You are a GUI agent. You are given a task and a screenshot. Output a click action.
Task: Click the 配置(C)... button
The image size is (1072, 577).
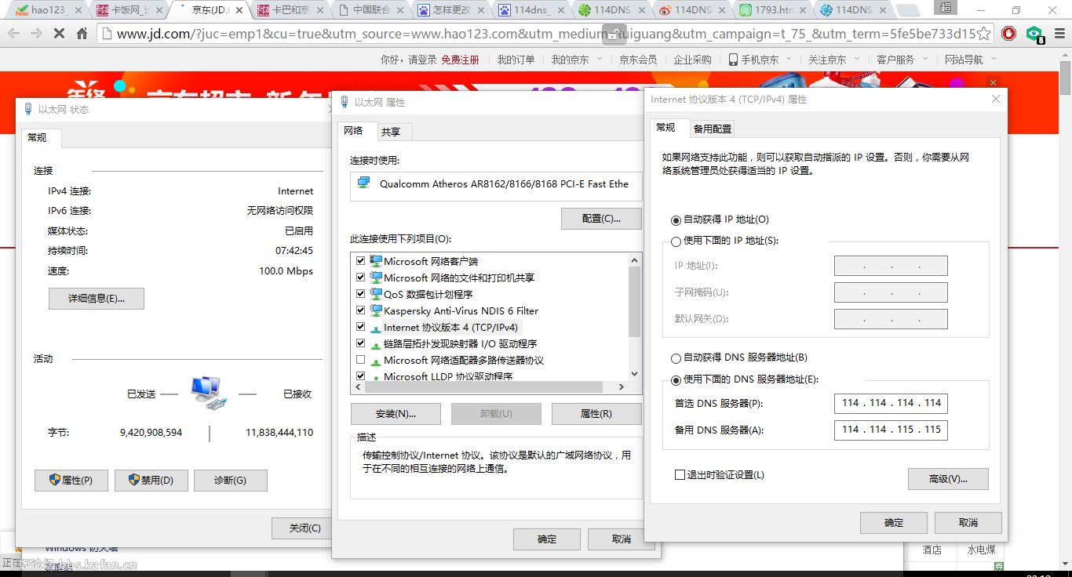click(601, 219)
